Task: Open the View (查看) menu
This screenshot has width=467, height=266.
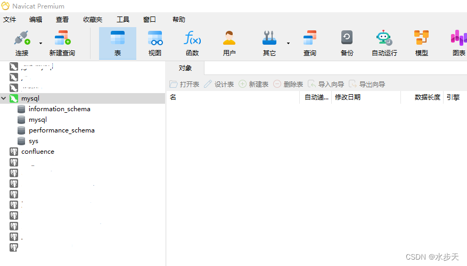Action: (62, 20)
